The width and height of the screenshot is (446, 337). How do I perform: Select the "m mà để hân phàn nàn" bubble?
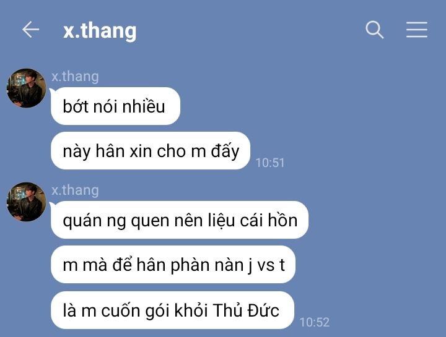point(173,265)
